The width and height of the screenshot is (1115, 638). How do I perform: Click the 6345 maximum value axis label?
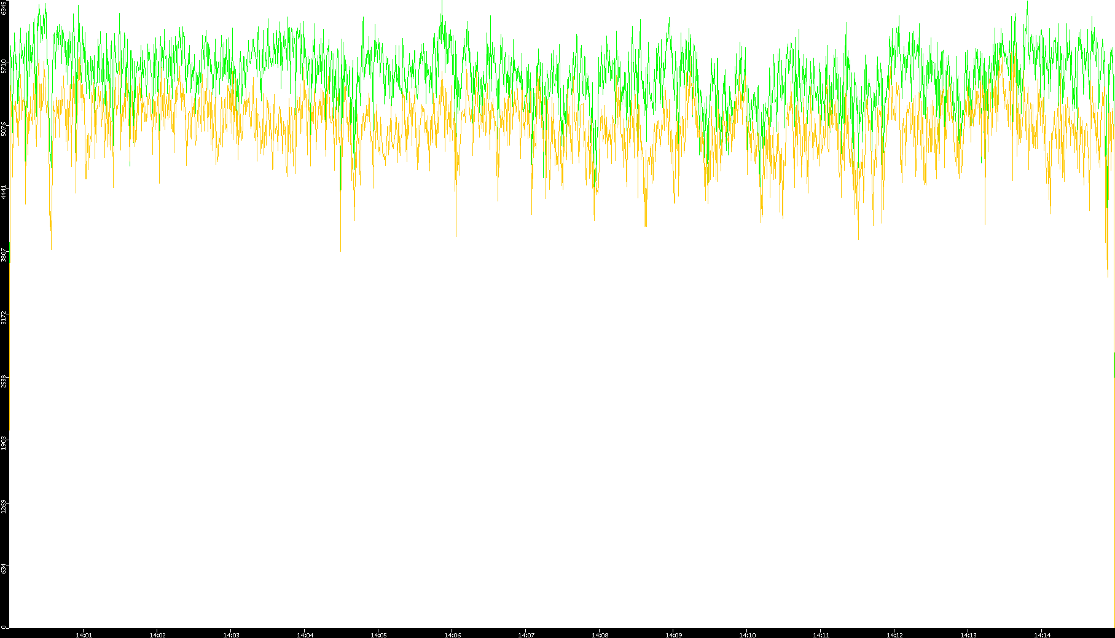tap(4, 8)
